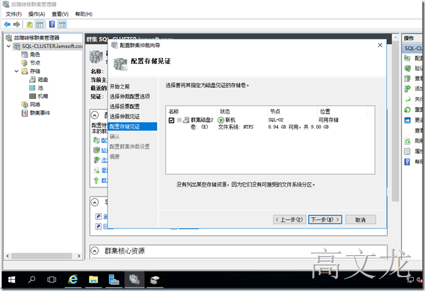This screenshot has width=425, height=291.
Task: Open Task View on the taskbar
Action: [x=51, y=279]
